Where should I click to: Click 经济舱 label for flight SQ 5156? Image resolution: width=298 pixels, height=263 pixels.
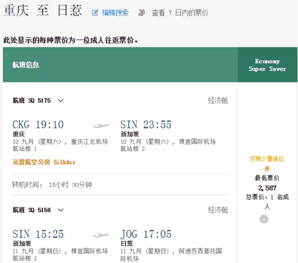click(x=218, y=210)
